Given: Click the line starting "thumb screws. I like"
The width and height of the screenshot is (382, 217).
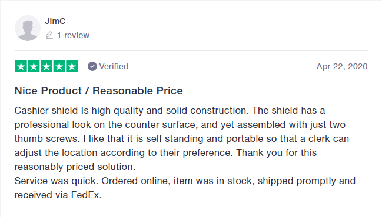Looking at the screenshot, I should coord(182,138).
